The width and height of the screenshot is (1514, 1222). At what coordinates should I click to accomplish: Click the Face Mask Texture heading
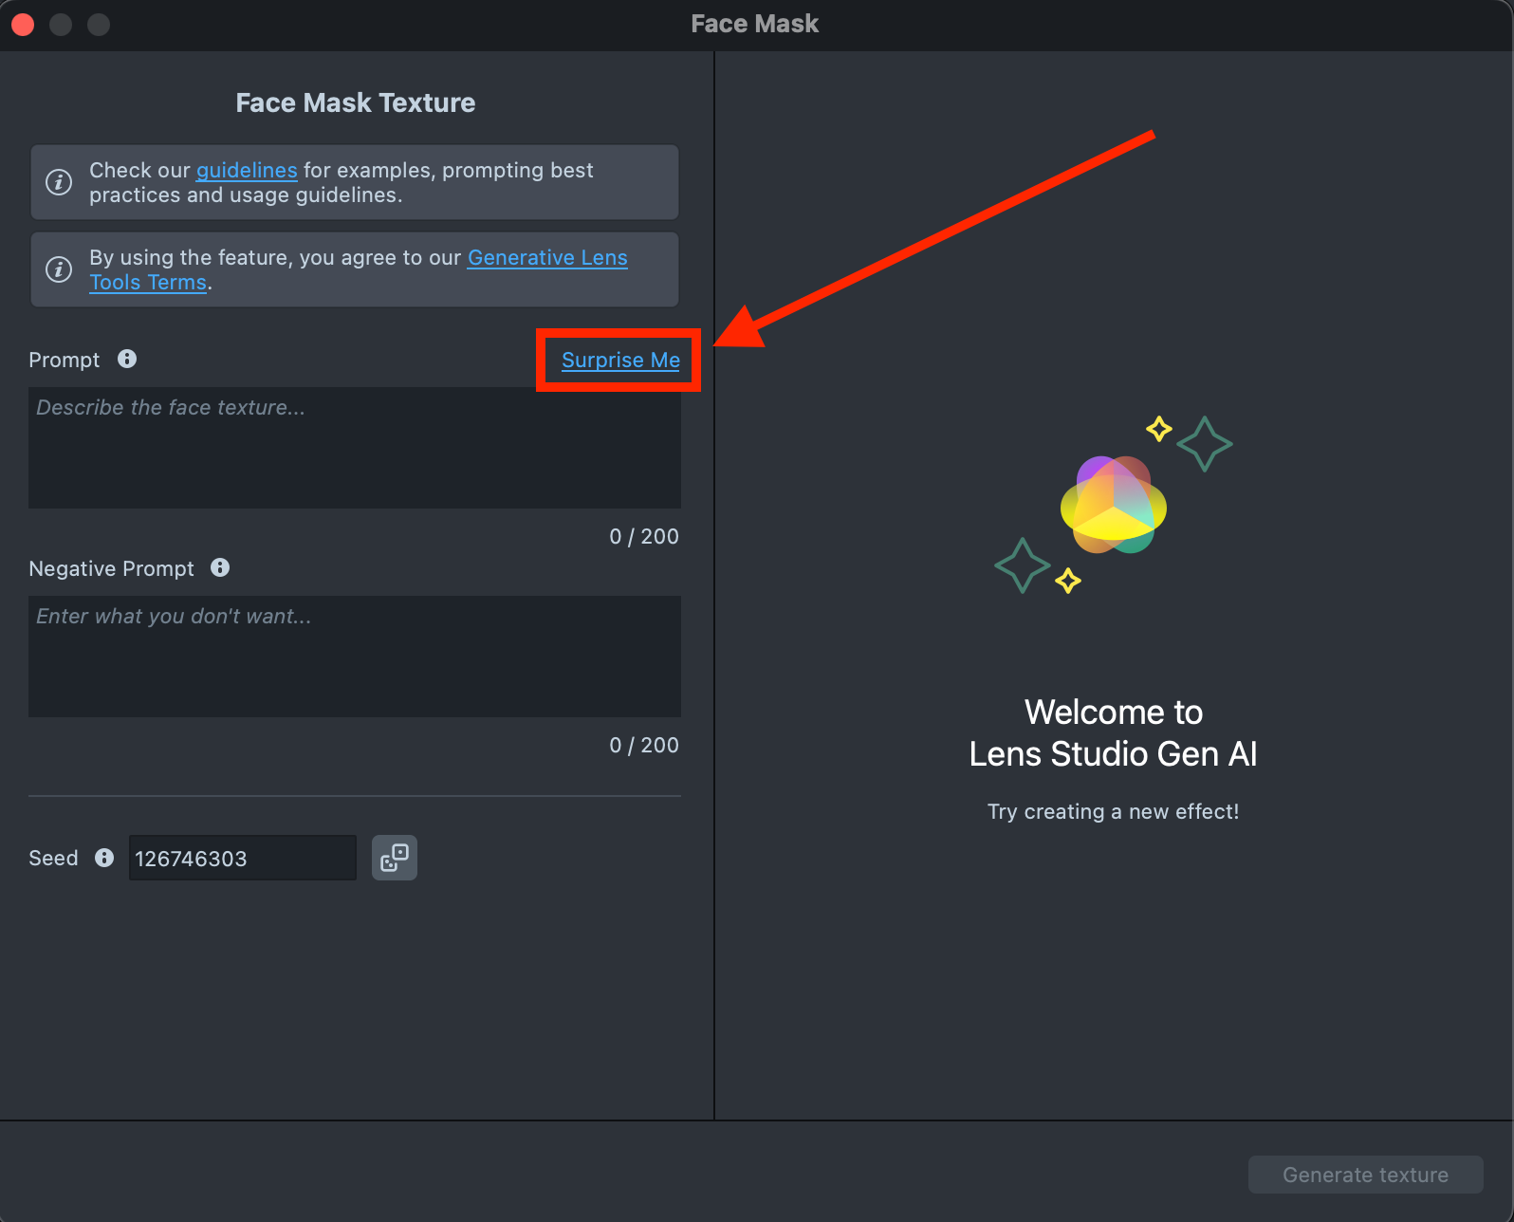click(x=356, y=102)
